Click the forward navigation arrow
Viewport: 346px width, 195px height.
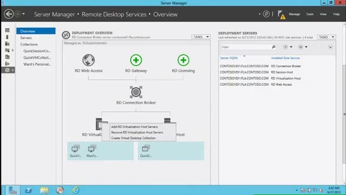click(x=17, y=14)
